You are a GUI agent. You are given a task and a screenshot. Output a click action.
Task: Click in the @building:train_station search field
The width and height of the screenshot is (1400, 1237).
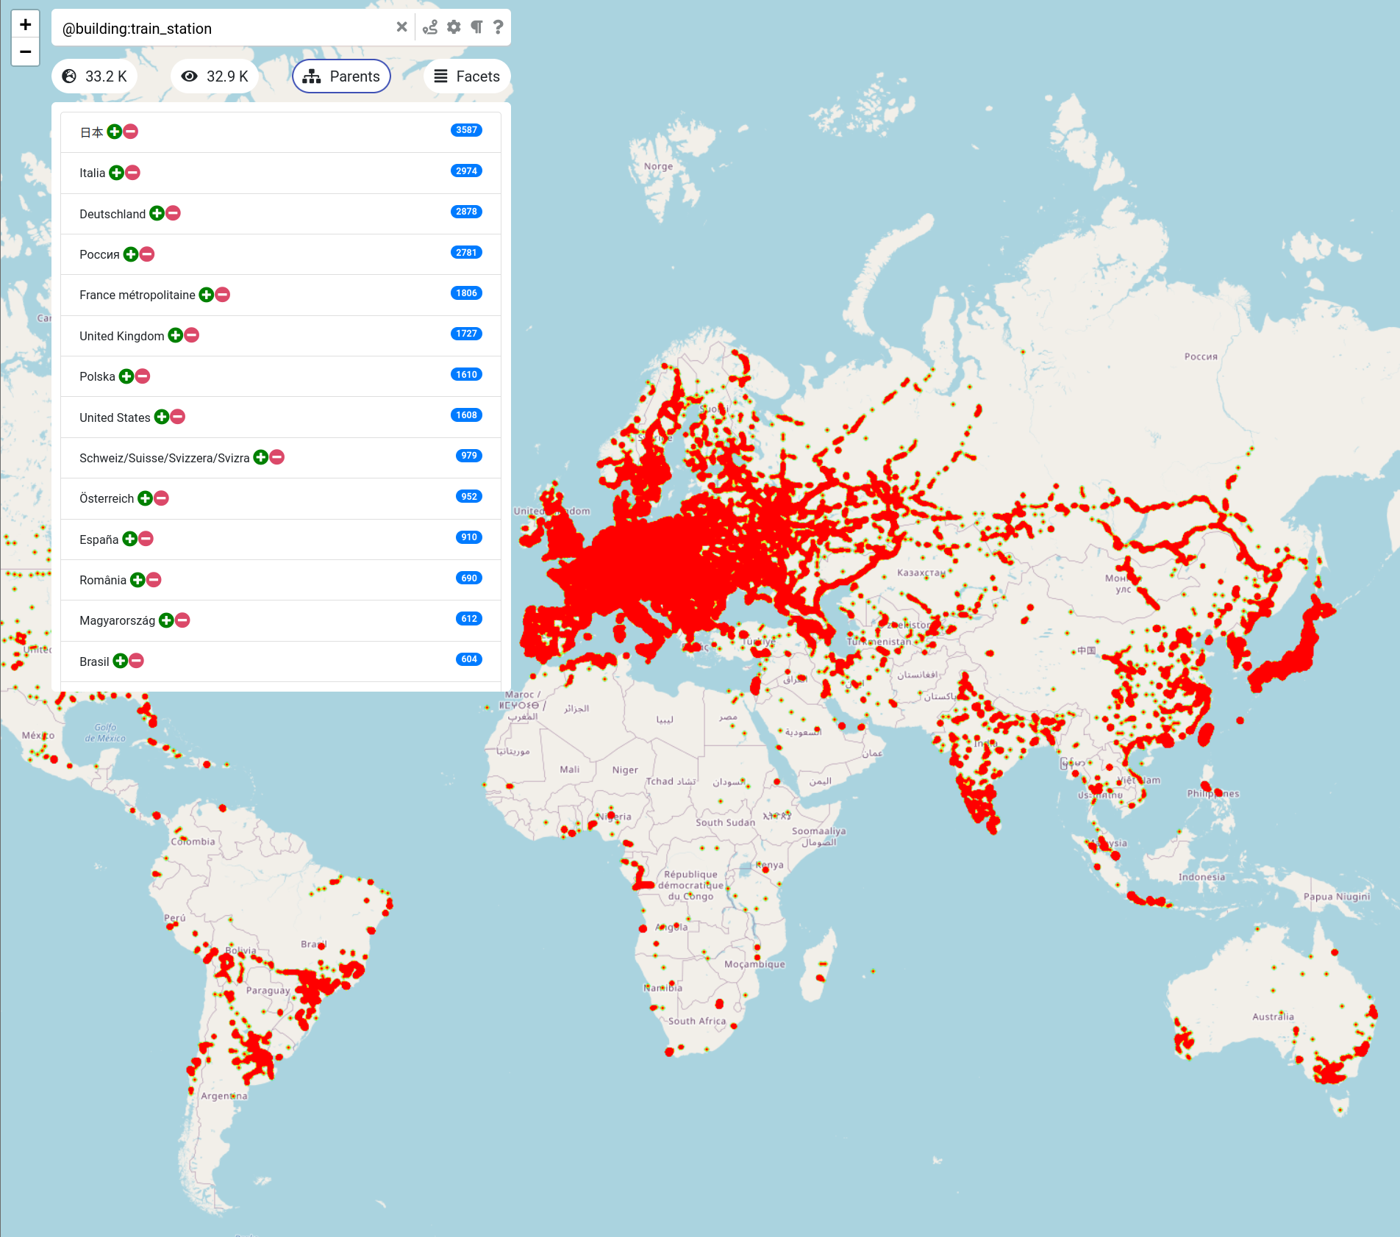coord(221,29)
